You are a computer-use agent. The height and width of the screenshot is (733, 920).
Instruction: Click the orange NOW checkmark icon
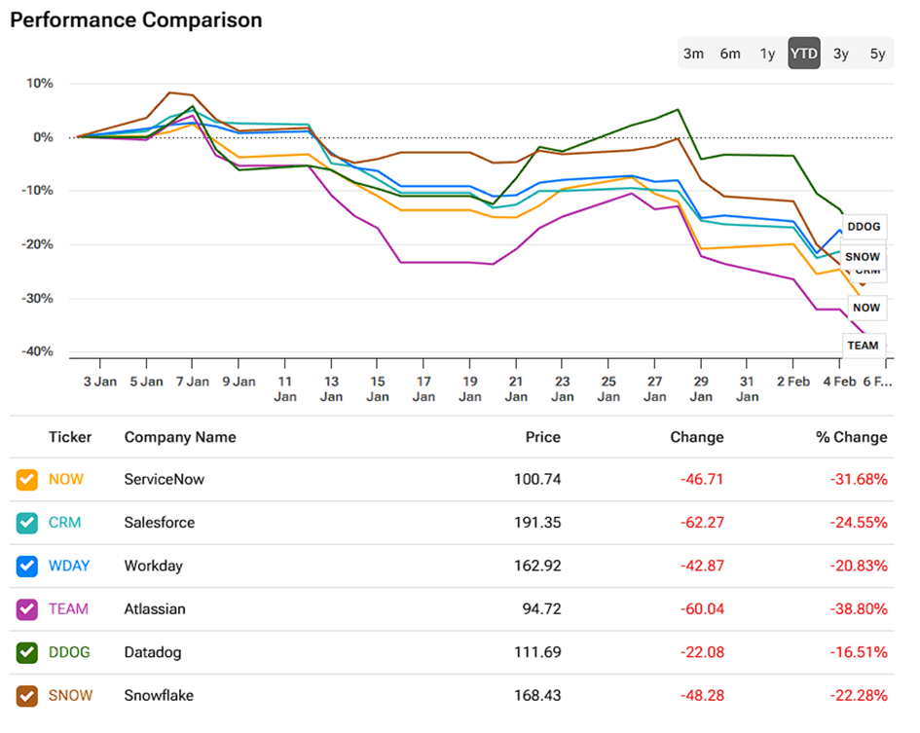pos(26,479)
